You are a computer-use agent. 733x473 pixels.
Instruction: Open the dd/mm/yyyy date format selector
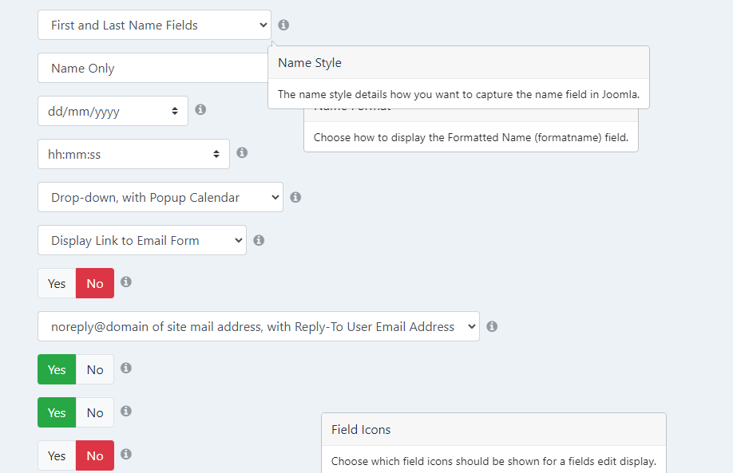point(113,111)
